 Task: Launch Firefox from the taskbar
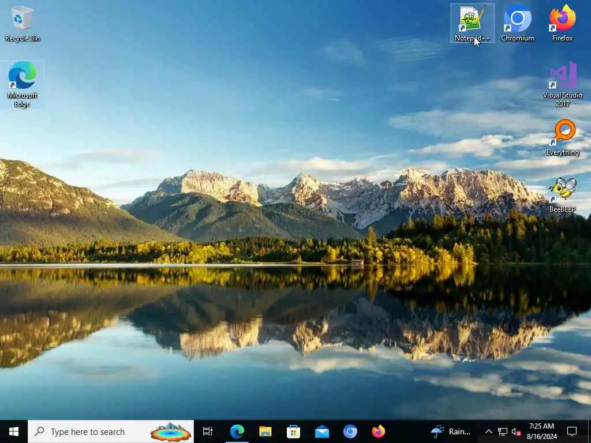[379, 431]
